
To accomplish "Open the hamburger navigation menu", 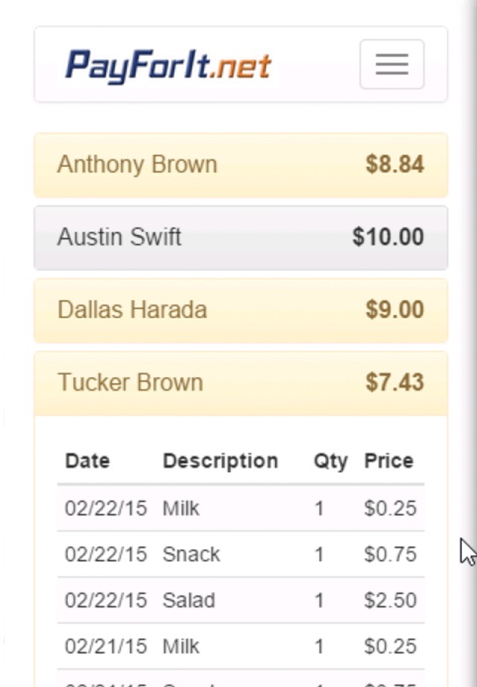I will 391,64.
